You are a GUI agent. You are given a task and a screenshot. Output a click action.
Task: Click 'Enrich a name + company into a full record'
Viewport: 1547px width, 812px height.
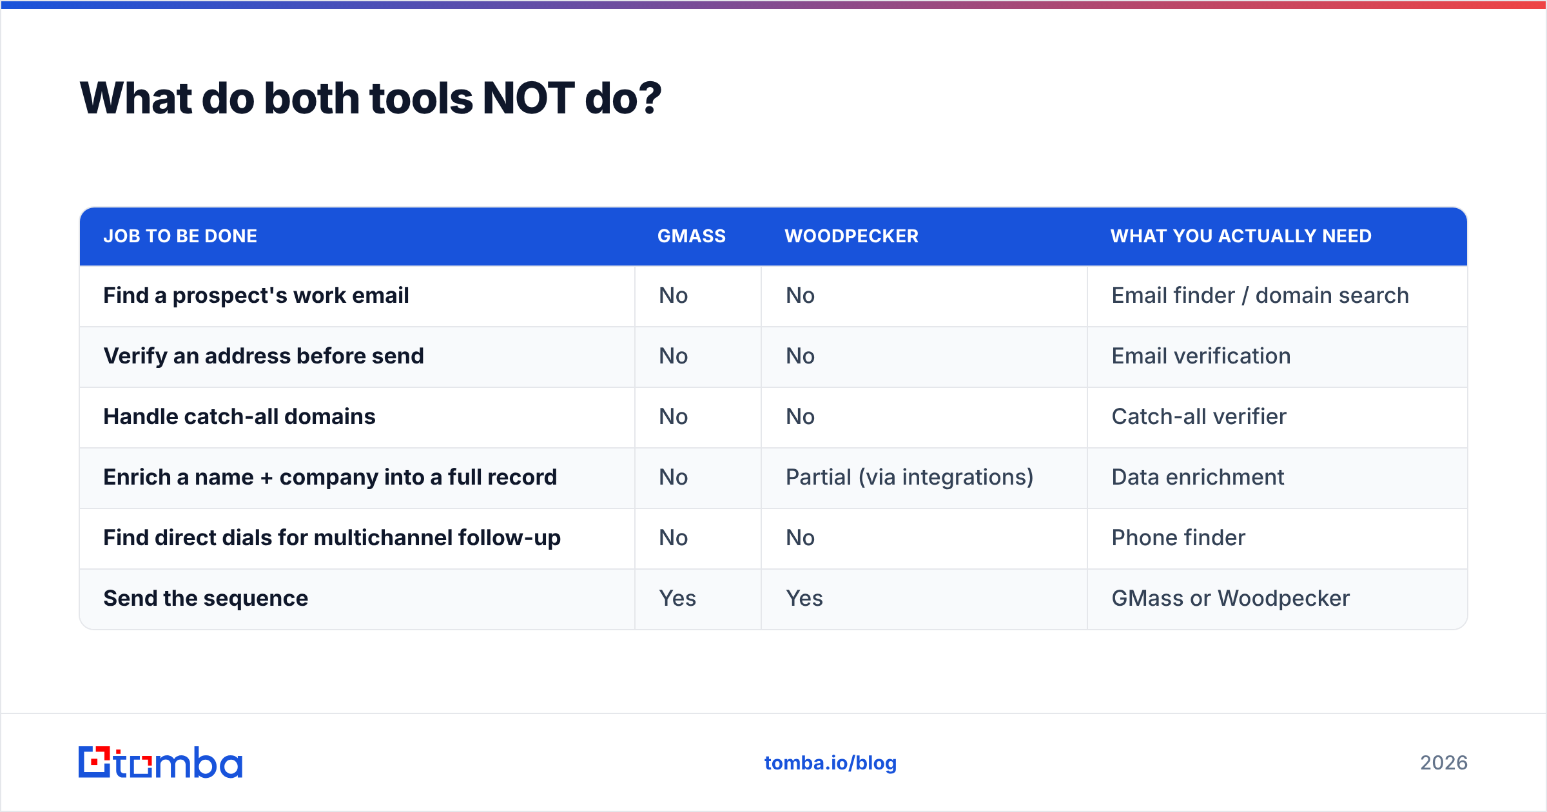click(330, 478)
